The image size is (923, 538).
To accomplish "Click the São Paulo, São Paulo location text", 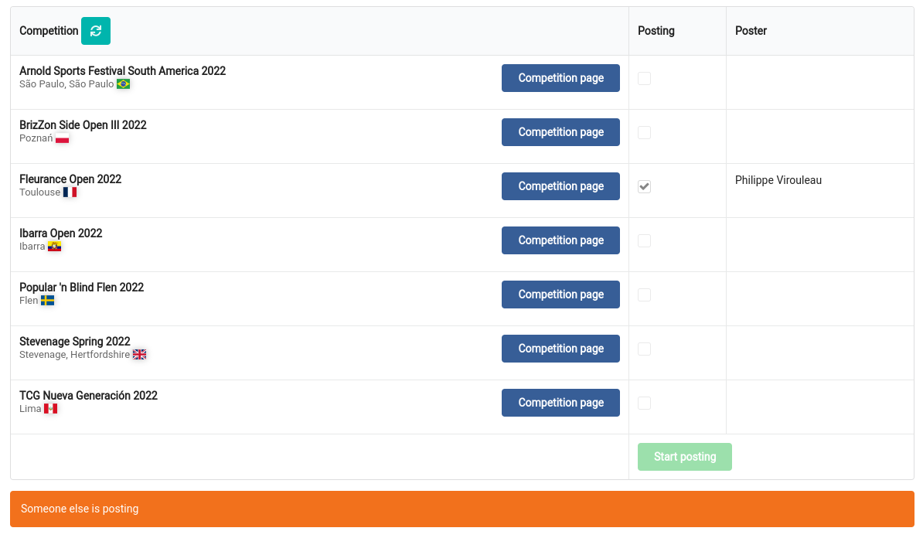I will (66, 84).
